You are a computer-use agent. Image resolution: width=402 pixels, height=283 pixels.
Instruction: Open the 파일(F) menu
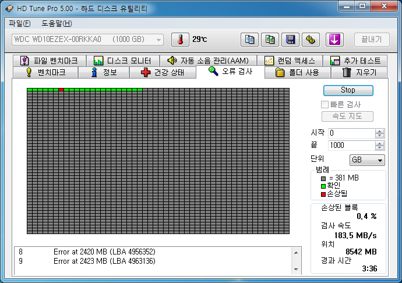[20, 23]
